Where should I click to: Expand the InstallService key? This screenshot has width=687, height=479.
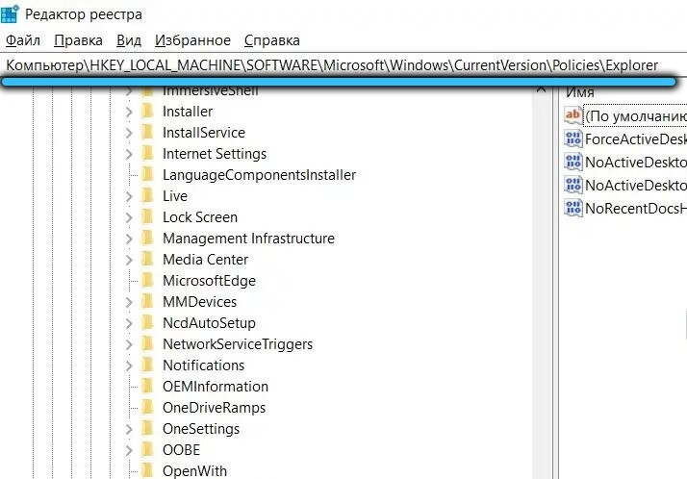click(x=129, y=133)
